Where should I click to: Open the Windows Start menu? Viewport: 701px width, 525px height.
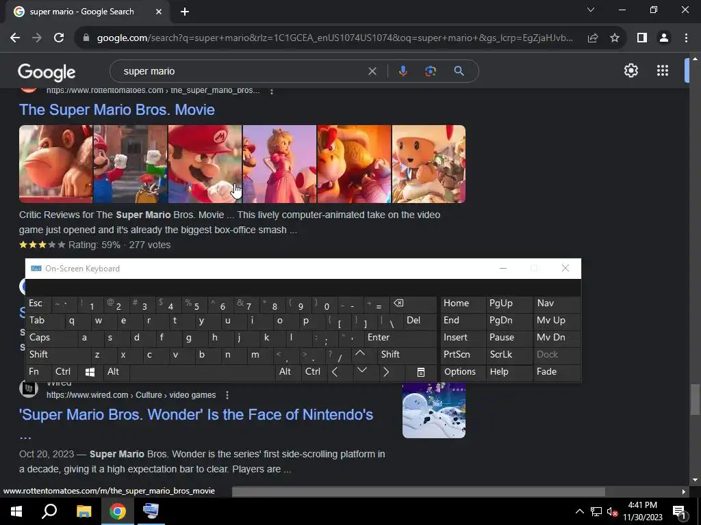16,511
